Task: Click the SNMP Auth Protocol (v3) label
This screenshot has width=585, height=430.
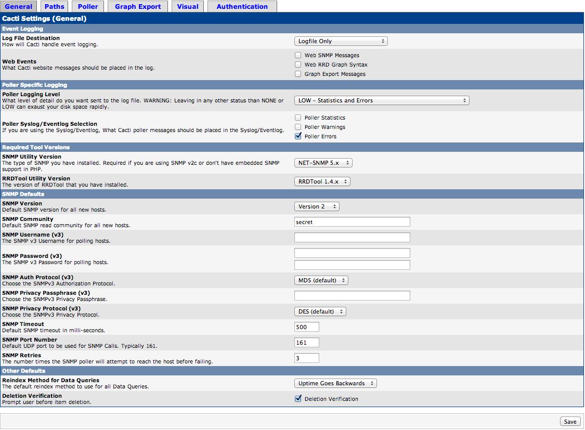Action: pos(37,277)
